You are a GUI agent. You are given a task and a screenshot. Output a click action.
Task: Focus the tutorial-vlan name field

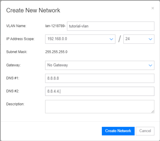[x=110, y=26]
